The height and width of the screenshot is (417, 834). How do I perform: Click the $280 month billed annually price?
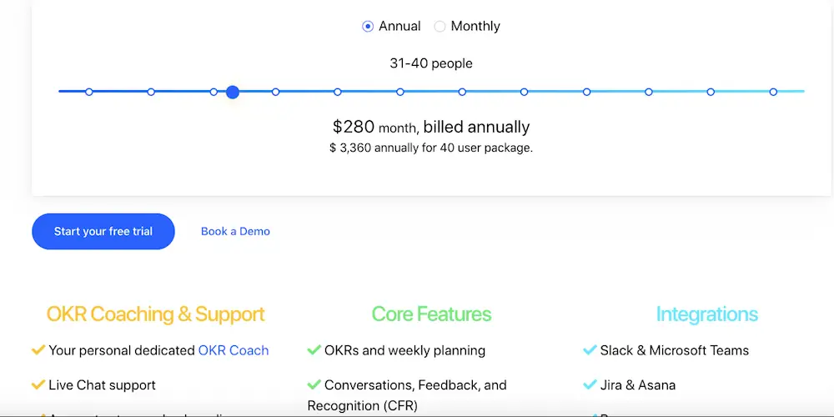point(431,128)
